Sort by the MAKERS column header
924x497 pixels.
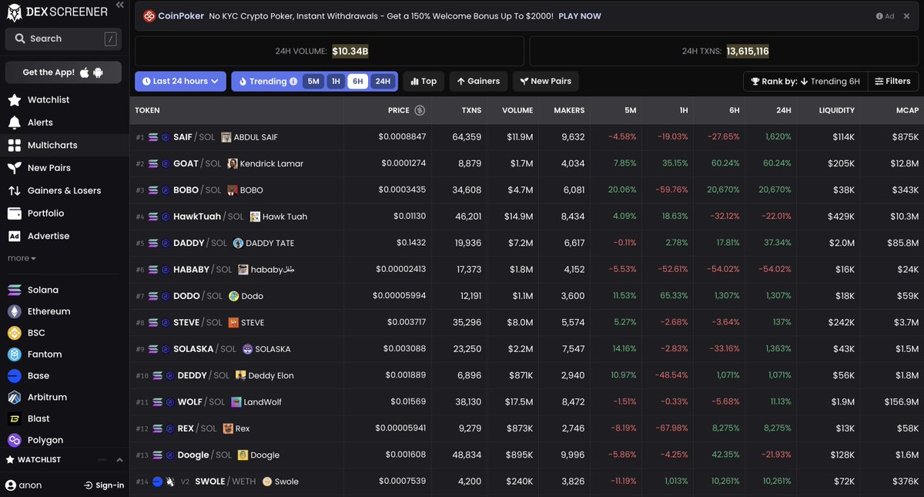point(570,110)
